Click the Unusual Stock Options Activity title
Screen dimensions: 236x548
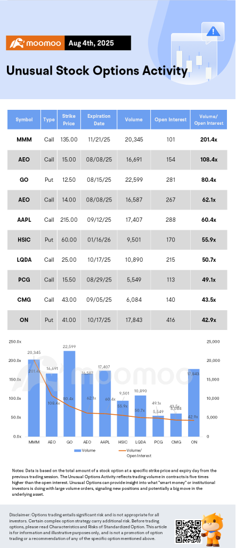97,71
